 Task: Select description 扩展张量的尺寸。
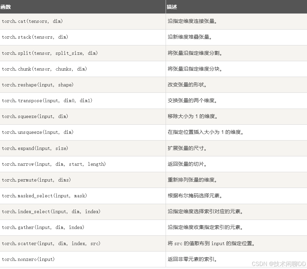pyautogui.click(x=187, y=148)
